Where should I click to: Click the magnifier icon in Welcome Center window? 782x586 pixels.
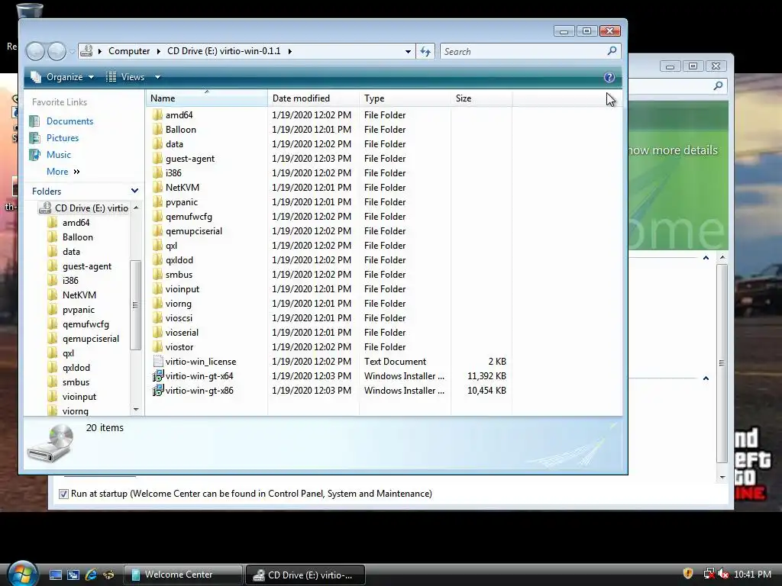[x=718, y=85]
